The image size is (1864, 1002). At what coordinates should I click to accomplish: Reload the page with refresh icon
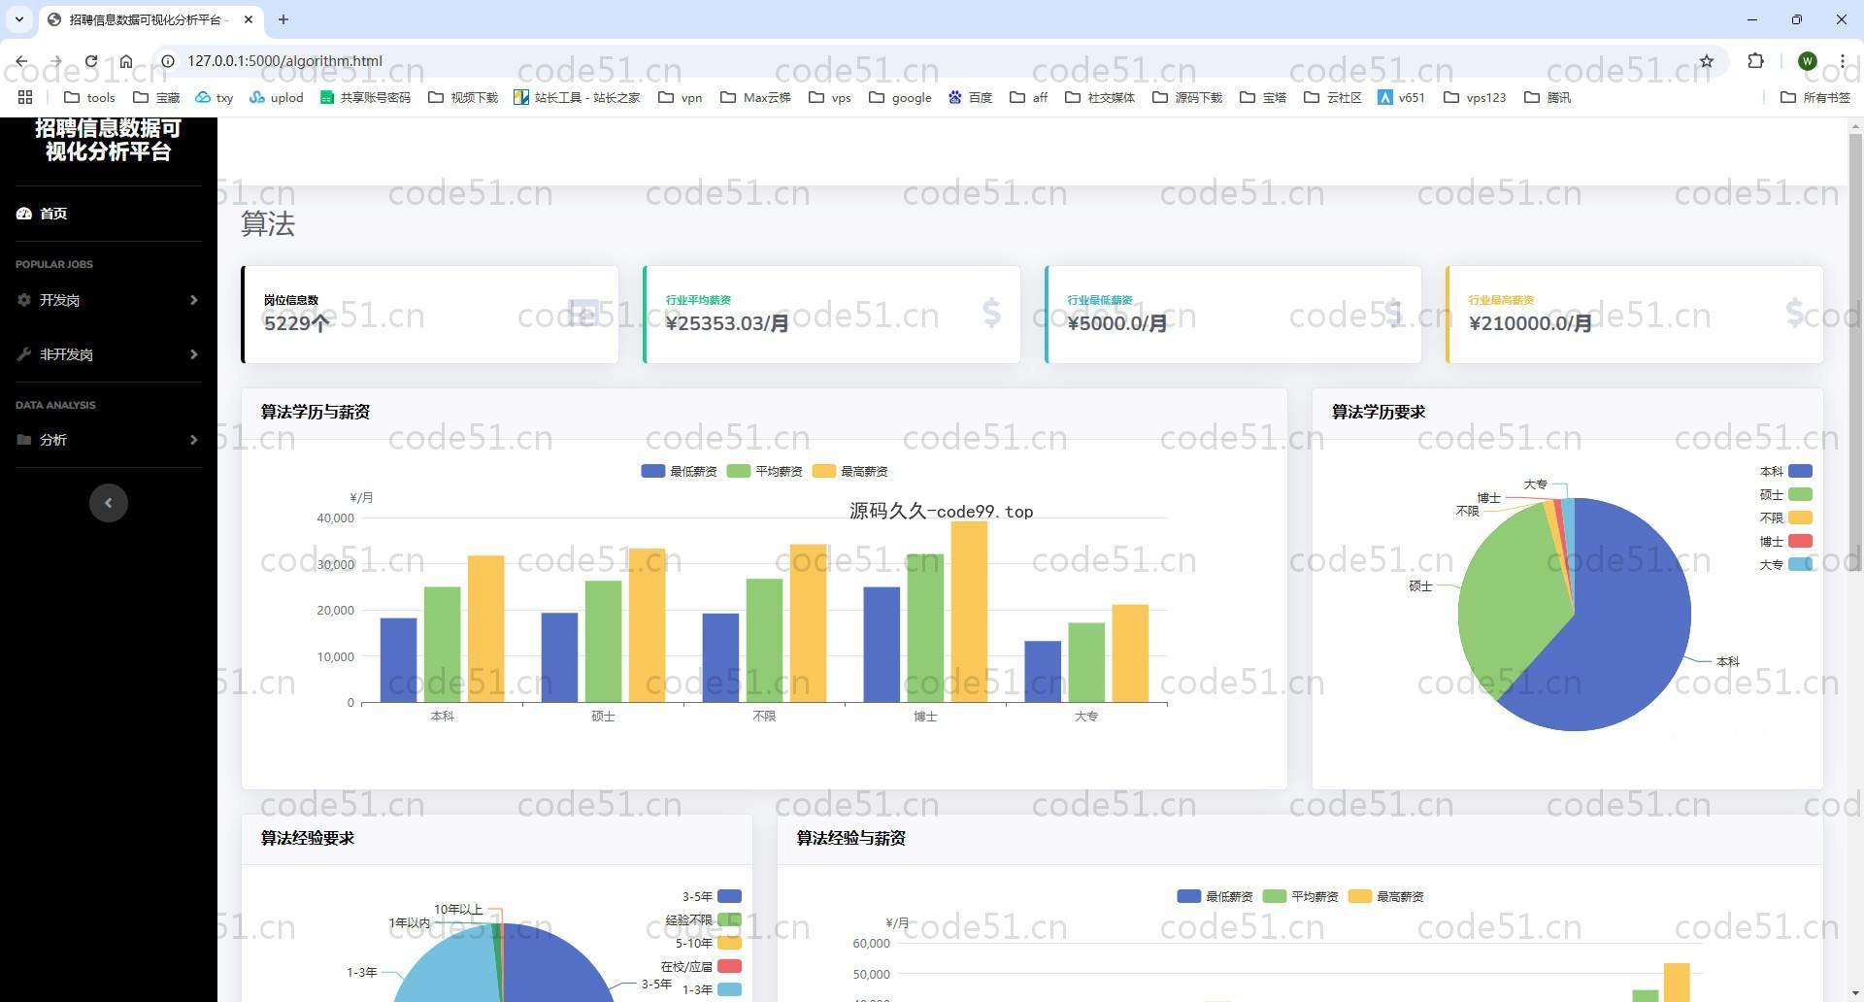coord(91,61)
